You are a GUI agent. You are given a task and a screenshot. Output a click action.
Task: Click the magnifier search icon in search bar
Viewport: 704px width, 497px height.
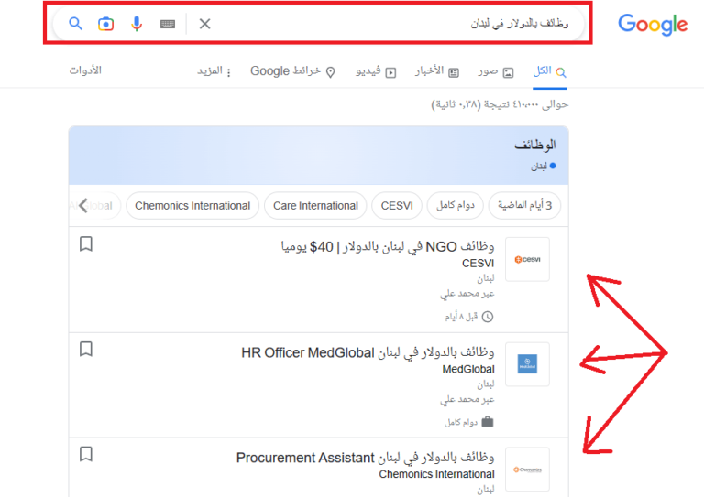(76, 24)
